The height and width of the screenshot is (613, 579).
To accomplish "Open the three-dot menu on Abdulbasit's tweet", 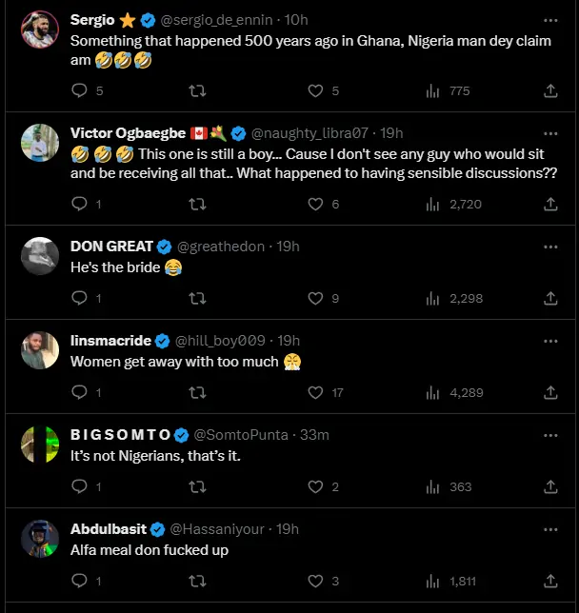I will point(550,529).
